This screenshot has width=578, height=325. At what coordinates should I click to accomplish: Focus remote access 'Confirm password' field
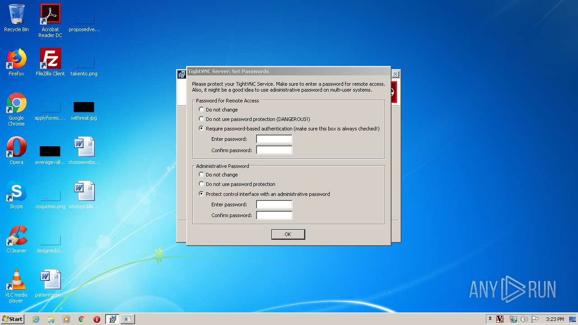(x=274, y=150)
